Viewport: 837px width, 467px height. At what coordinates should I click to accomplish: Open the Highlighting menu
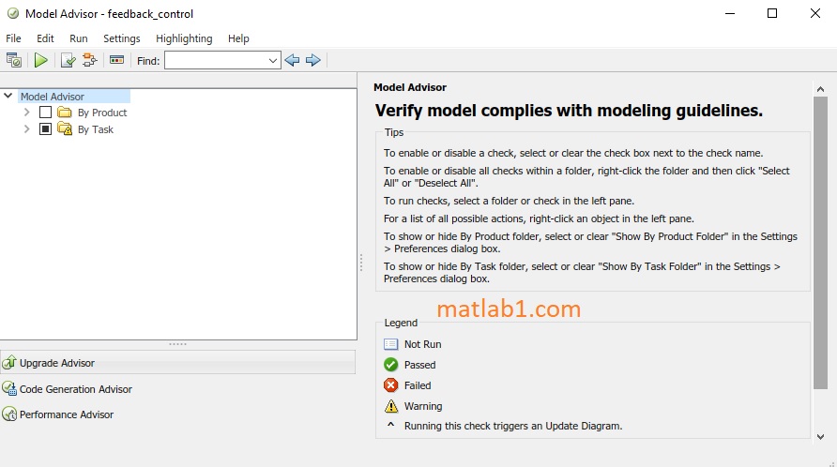(x=184, y=38)
